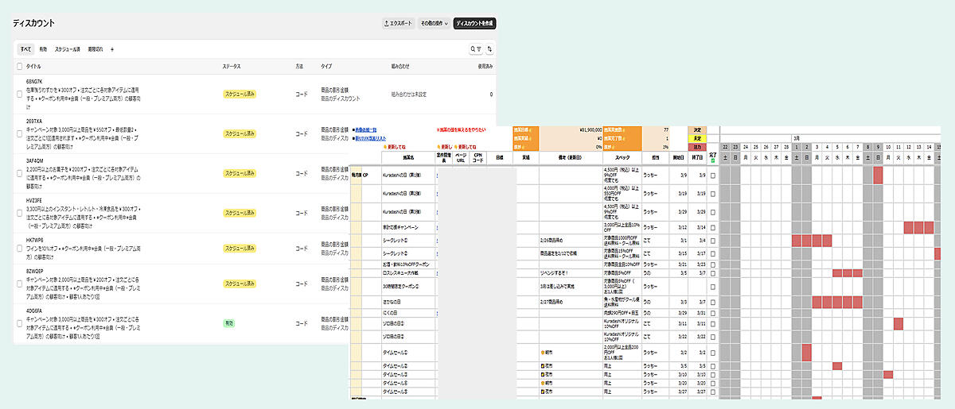Select the checkbox for discount 4DG6FA

click(20, 323)
